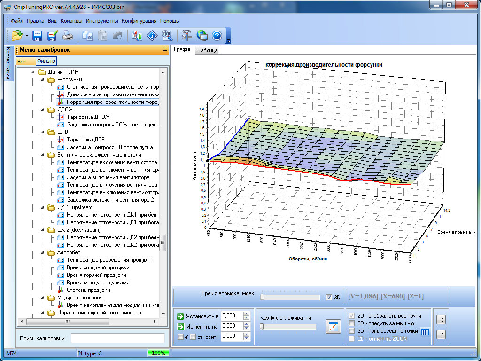Click the Поиск калибровки search field
This screenshot has width=481, height=361.
pos(117,338)
